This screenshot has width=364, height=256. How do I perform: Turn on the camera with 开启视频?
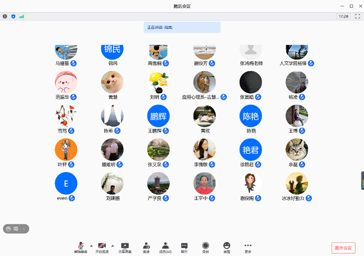point(102,245)
